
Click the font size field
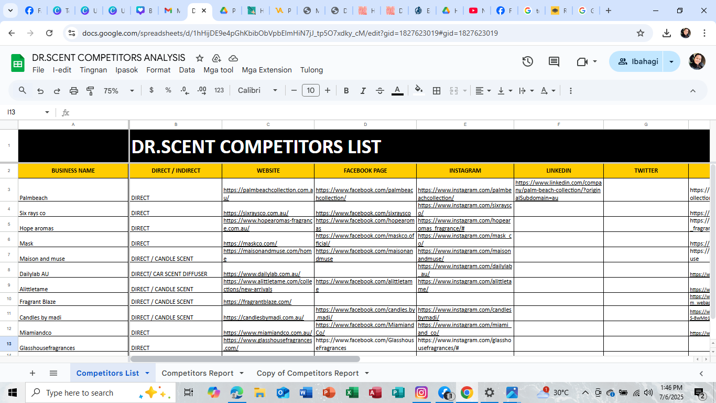(x=311, y=90)
